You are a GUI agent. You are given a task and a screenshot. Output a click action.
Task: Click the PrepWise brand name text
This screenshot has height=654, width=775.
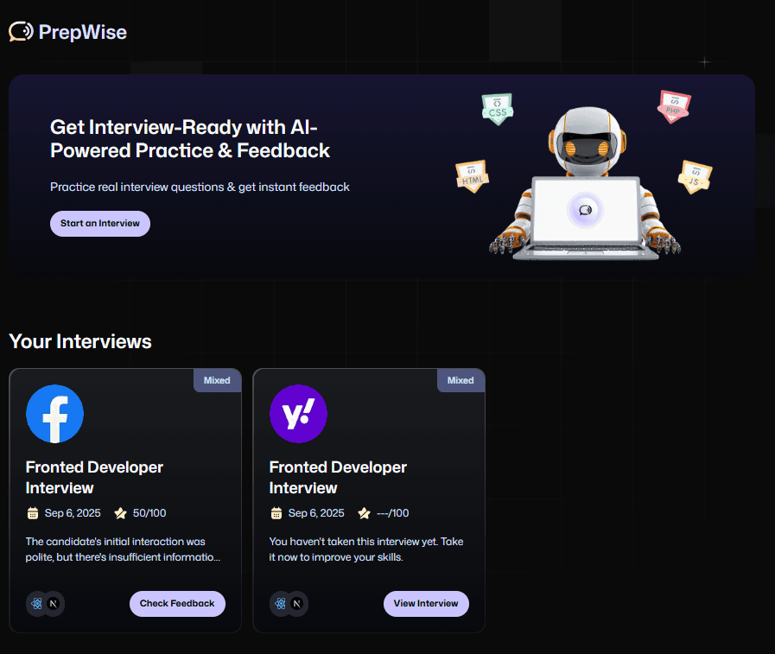[x=83, y=33]
